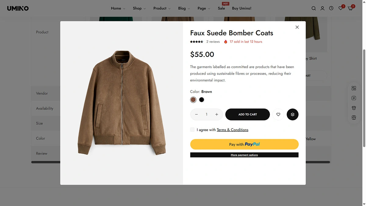The width and height of the screenshot is (366, 206).
Task: Open the Buy Umino! menu item
Action: pos(242,9)
